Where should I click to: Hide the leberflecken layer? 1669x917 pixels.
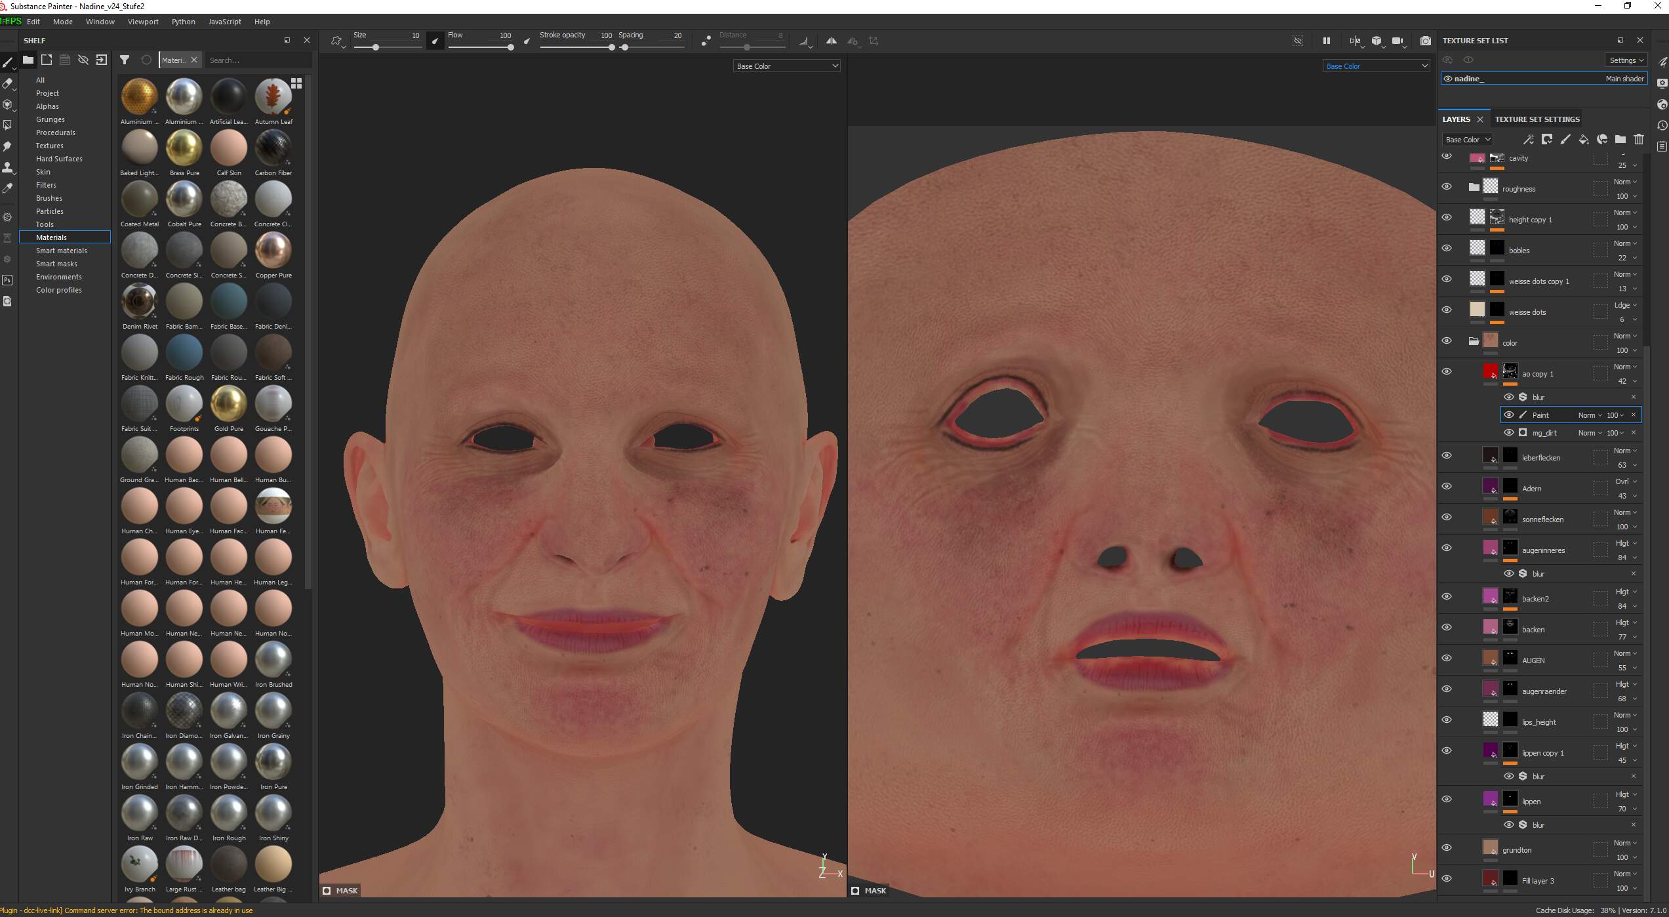pyautogui.click(x=1447, y=455)
